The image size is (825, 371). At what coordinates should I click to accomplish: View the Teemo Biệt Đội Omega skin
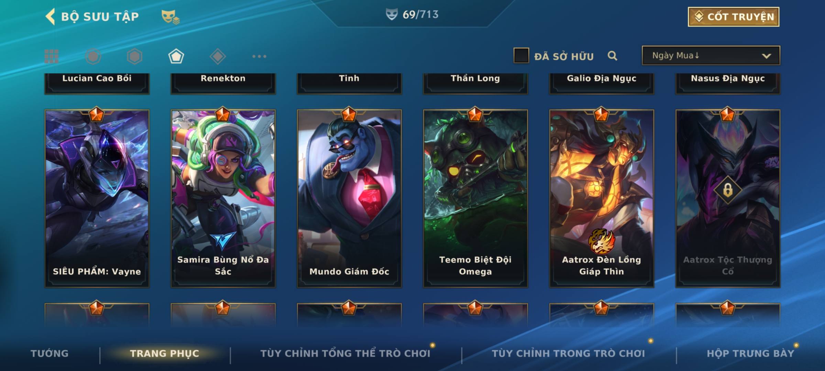(475, 199)
